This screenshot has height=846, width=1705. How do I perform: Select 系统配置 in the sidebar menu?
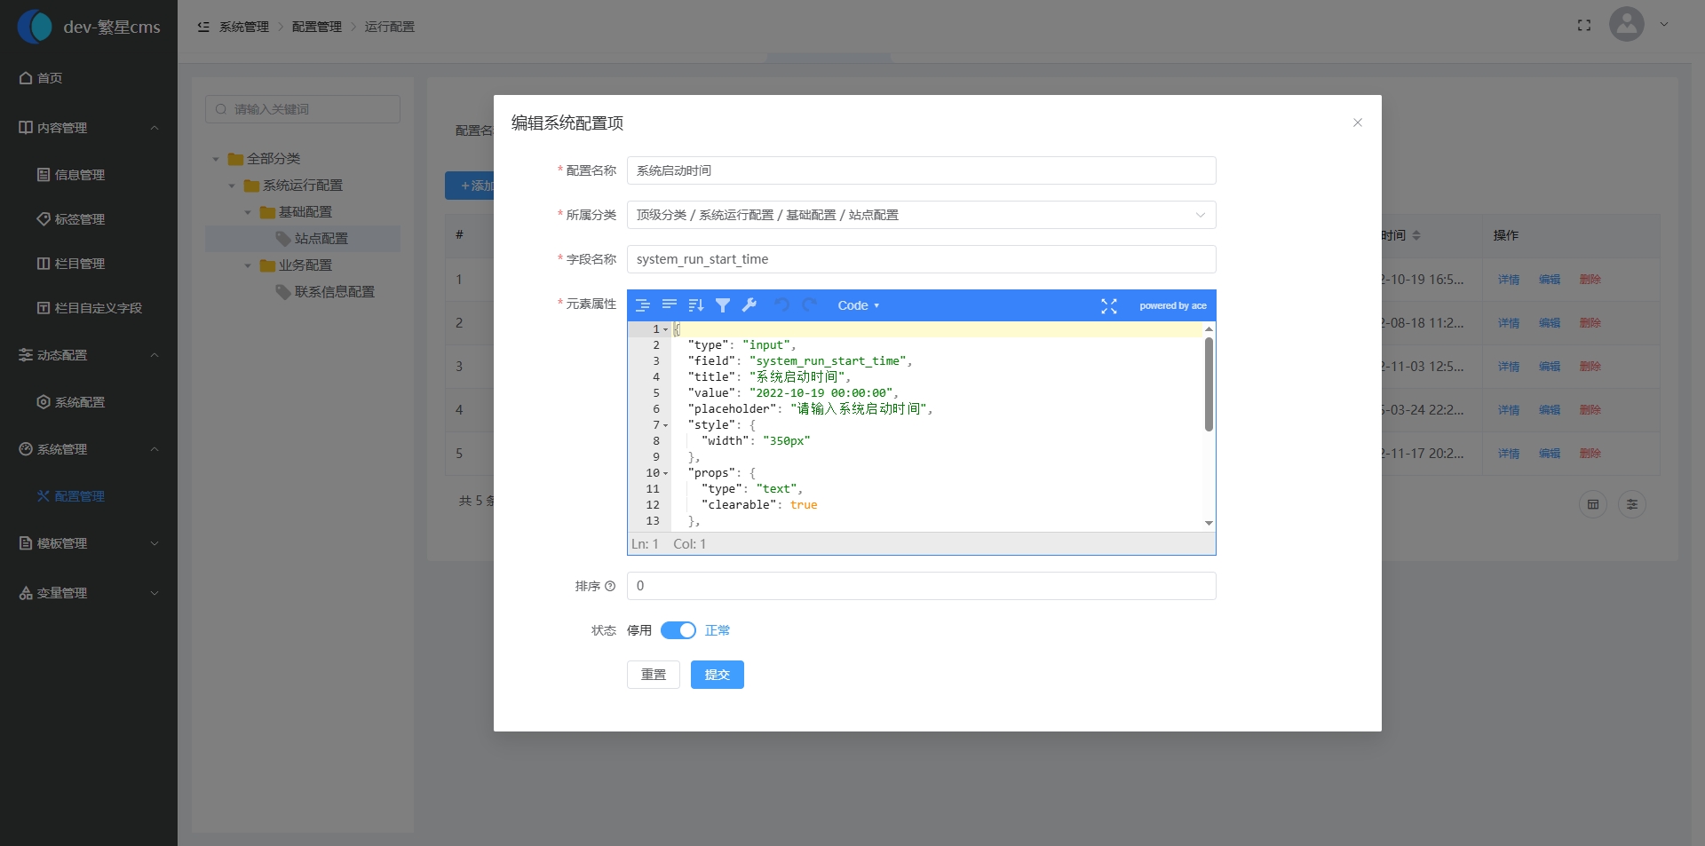(79, 402)
